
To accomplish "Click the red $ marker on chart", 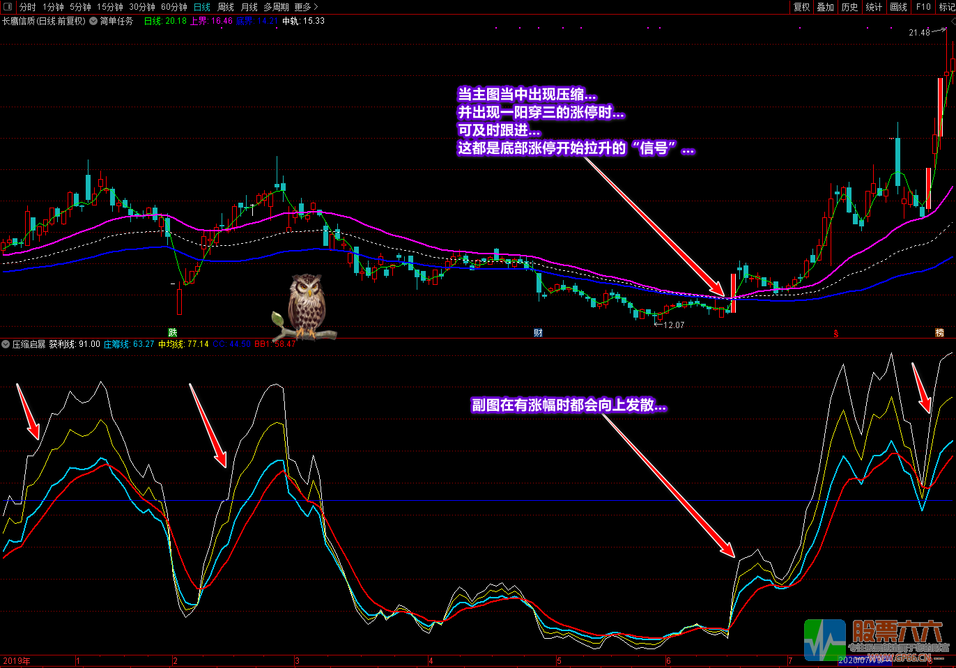I will click(836, 334).
